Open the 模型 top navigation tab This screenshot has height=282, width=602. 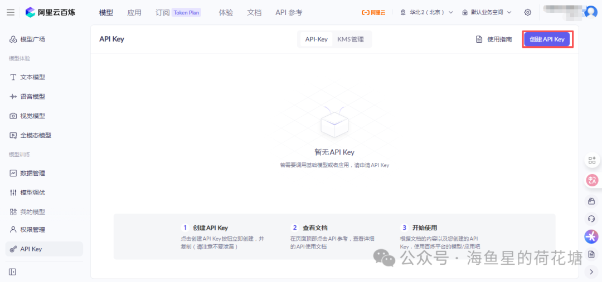pyautogui.click(x=106, y=13)
